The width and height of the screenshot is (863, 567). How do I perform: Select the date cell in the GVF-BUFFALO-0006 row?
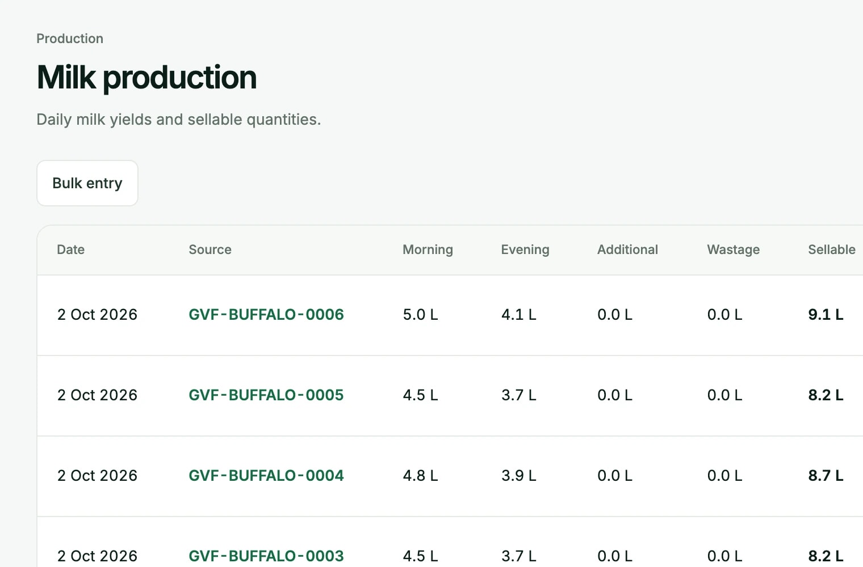click(x=97, y=315)
